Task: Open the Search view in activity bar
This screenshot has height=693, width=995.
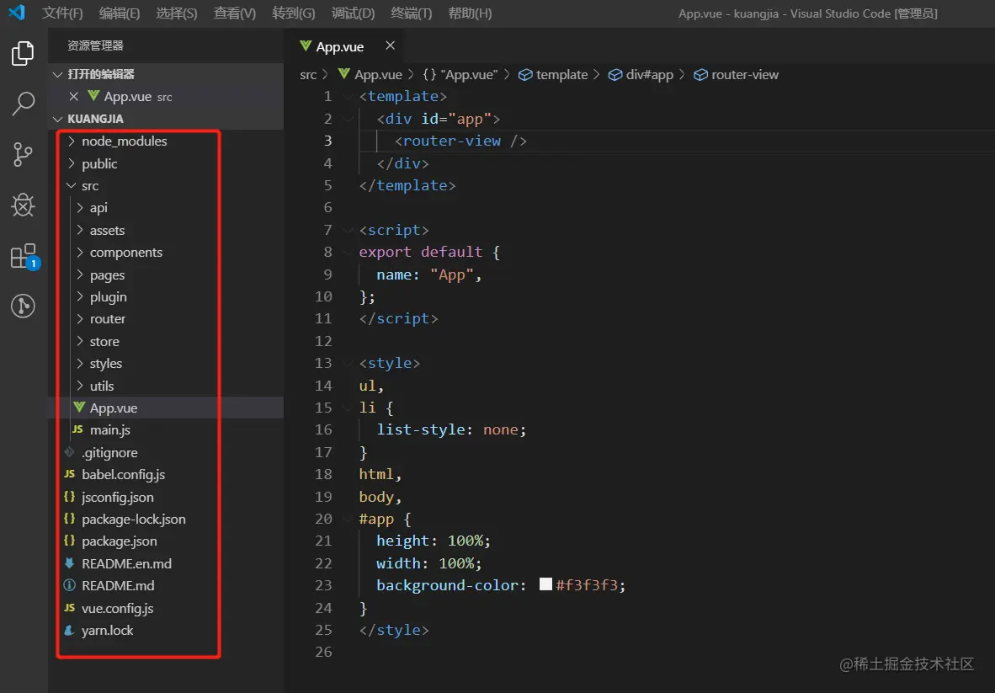Action: 23,104
